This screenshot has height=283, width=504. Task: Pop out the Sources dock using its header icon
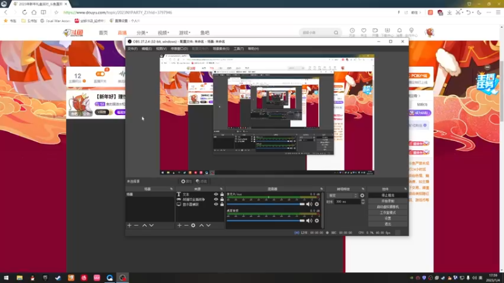pyautogui.click(x=221, y=189)
